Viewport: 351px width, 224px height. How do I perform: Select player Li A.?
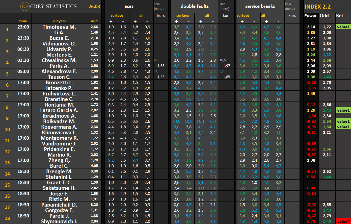coord(59,32)
